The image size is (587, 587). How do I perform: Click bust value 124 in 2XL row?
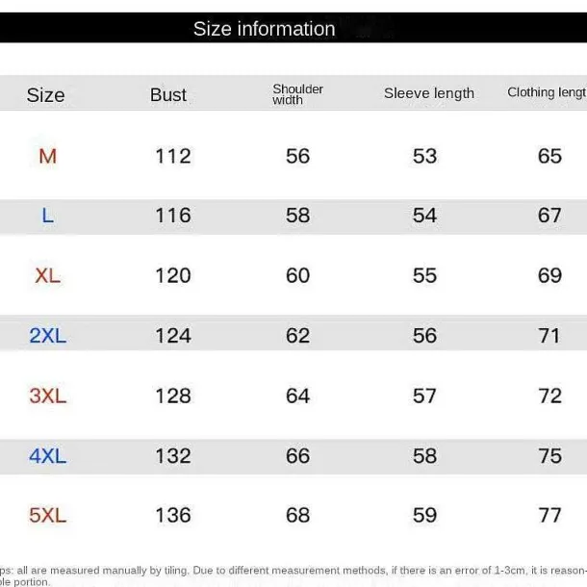[173, 336]
